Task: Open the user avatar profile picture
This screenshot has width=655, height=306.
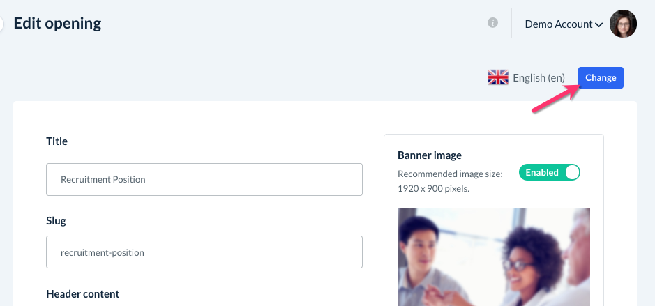Action: 623,24
